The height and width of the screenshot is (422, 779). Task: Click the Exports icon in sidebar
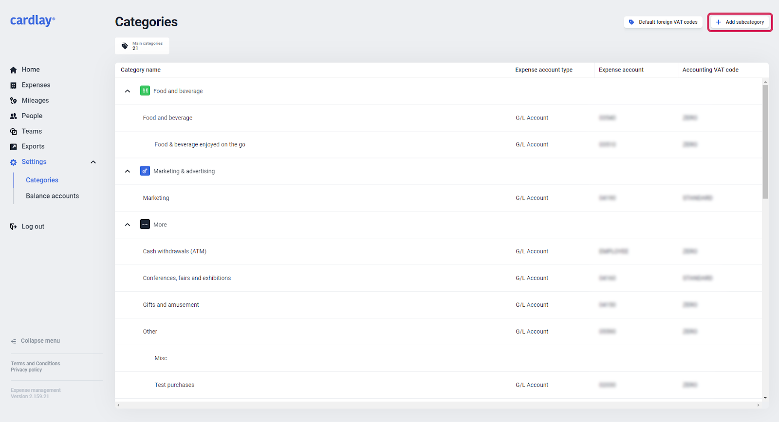pos(14,147)
